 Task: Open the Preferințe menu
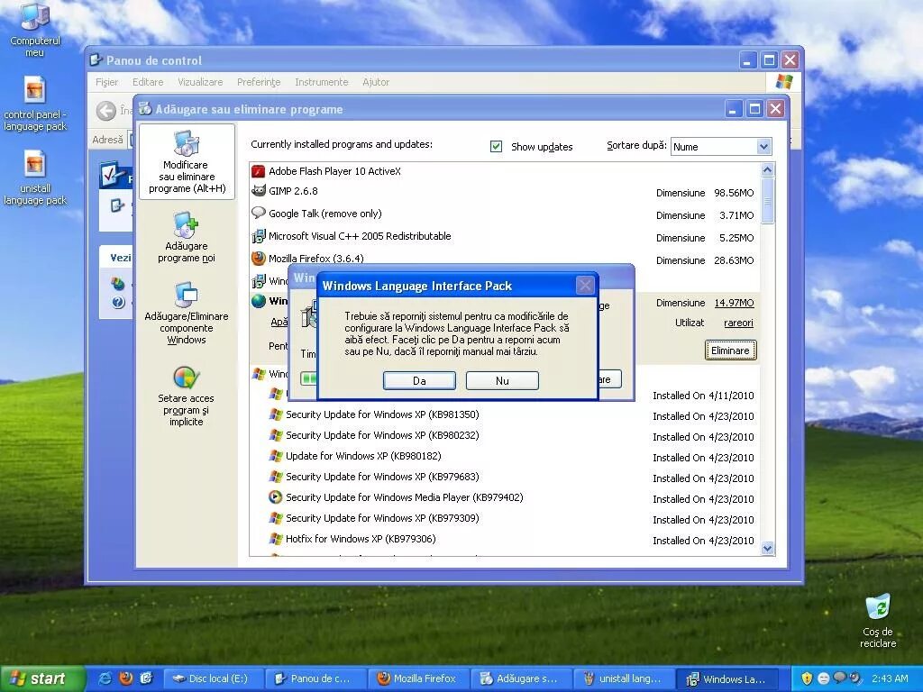pyautogui.click(x=259, y=82)
